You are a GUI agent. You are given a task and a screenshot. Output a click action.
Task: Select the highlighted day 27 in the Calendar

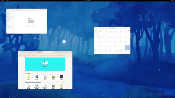(128, 48)
